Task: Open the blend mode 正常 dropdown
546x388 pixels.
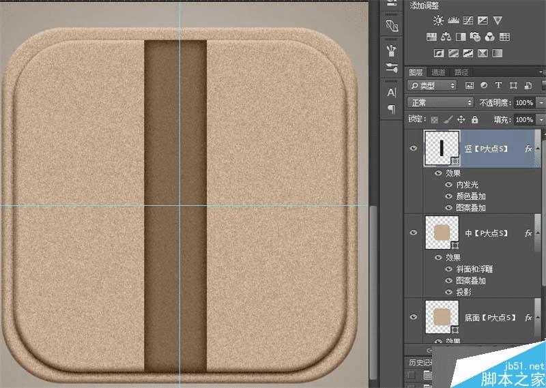Action: click(x=440, y=102)
